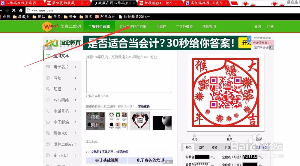Choose the 模板素材 template thumbnail

96,121
